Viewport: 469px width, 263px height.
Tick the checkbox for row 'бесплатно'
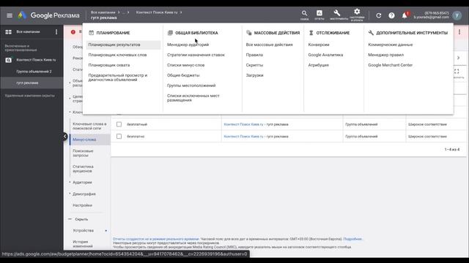point(119,137)
